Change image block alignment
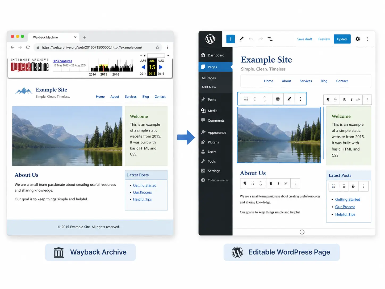Screen dimensions: 385x289 pos(278,99)
